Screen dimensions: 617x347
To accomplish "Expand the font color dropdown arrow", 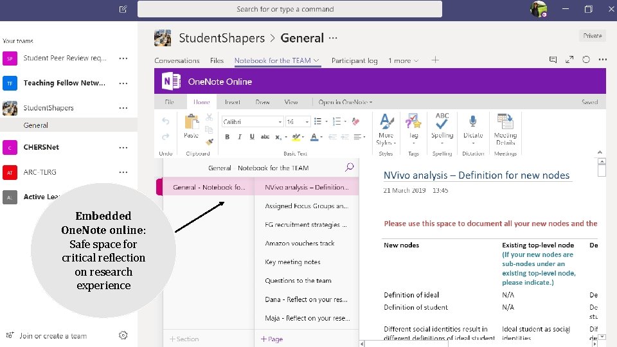I will click(x=321, y=137).
